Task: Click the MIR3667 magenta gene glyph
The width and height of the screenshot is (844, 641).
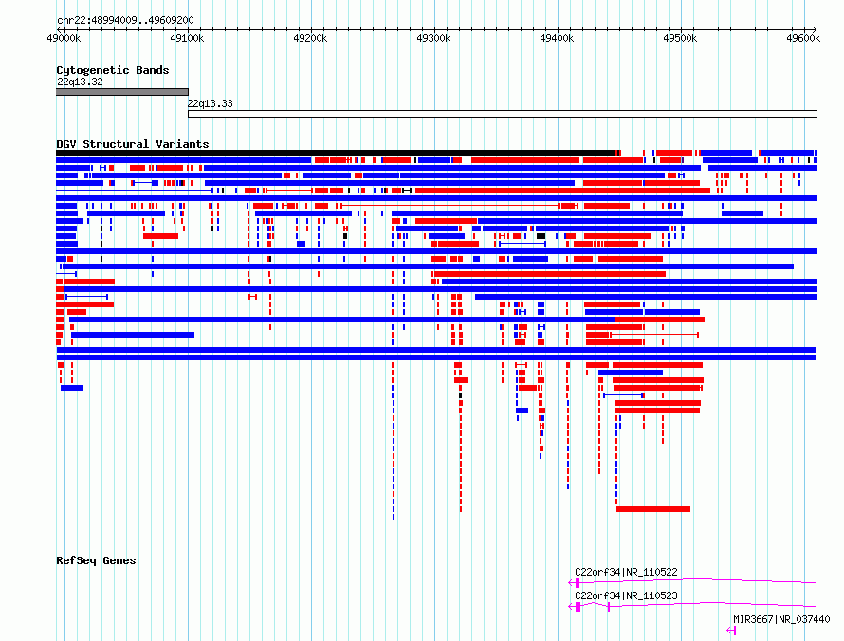Action: pyautogui.click(x=731, y=631)
